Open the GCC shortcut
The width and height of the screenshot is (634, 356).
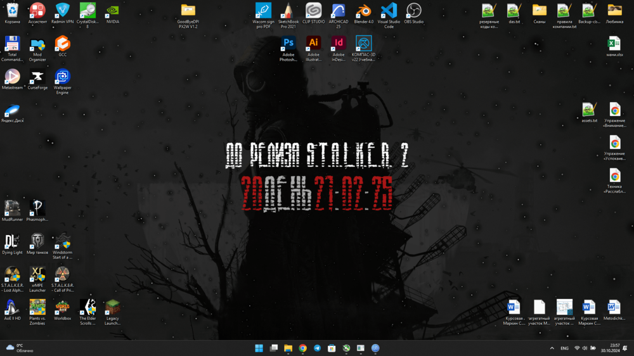tap(62, 46)
